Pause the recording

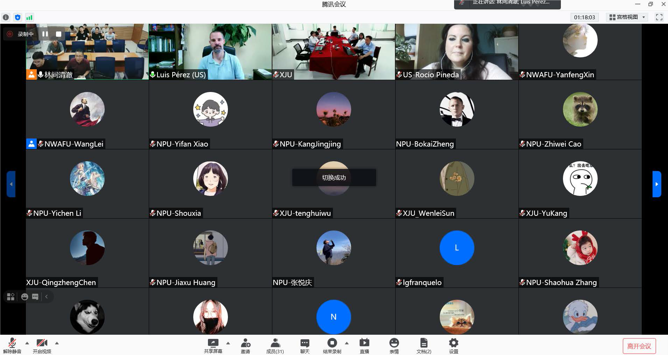[x=45, y=34]
